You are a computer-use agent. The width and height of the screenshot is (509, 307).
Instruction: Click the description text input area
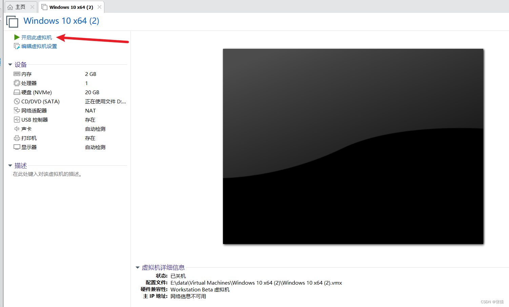(47, 174)
